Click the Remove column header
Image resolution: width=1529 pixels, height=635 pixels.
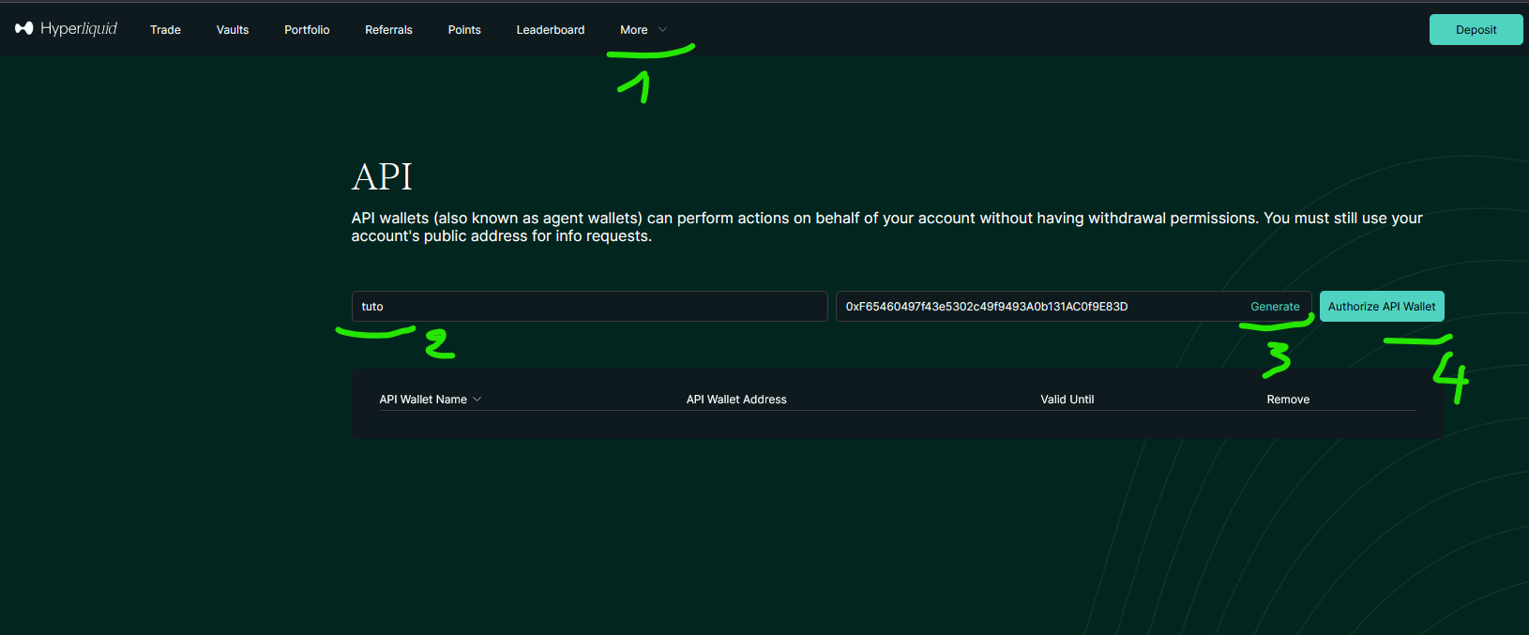[1288, 400]
